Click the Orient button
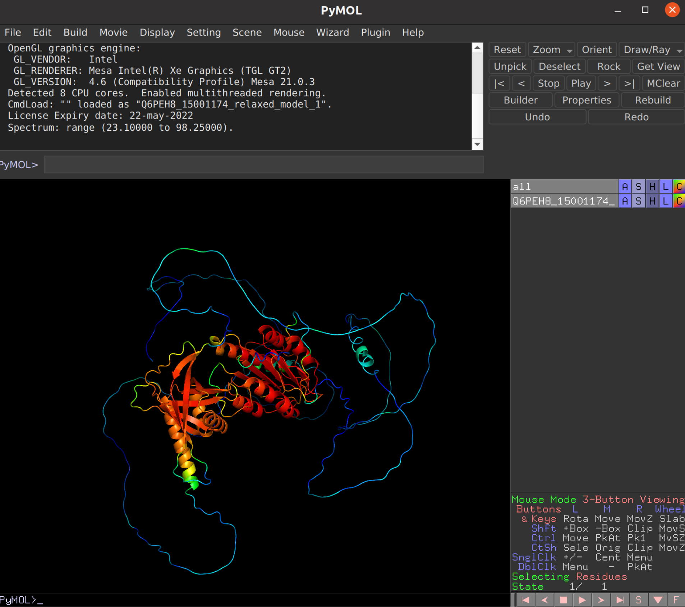The width and height of the screenshot is (685, 607). coord(597,50)
